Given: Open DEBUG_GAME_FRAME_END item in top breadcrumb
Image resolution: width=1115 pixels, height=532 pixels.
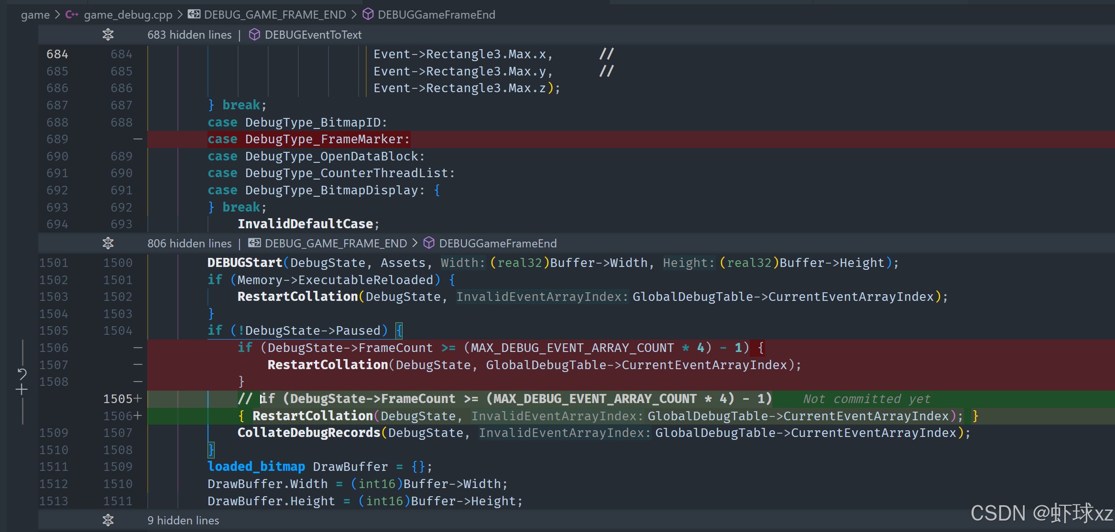Looking at the screenshot, I should (x=275, y=15).
